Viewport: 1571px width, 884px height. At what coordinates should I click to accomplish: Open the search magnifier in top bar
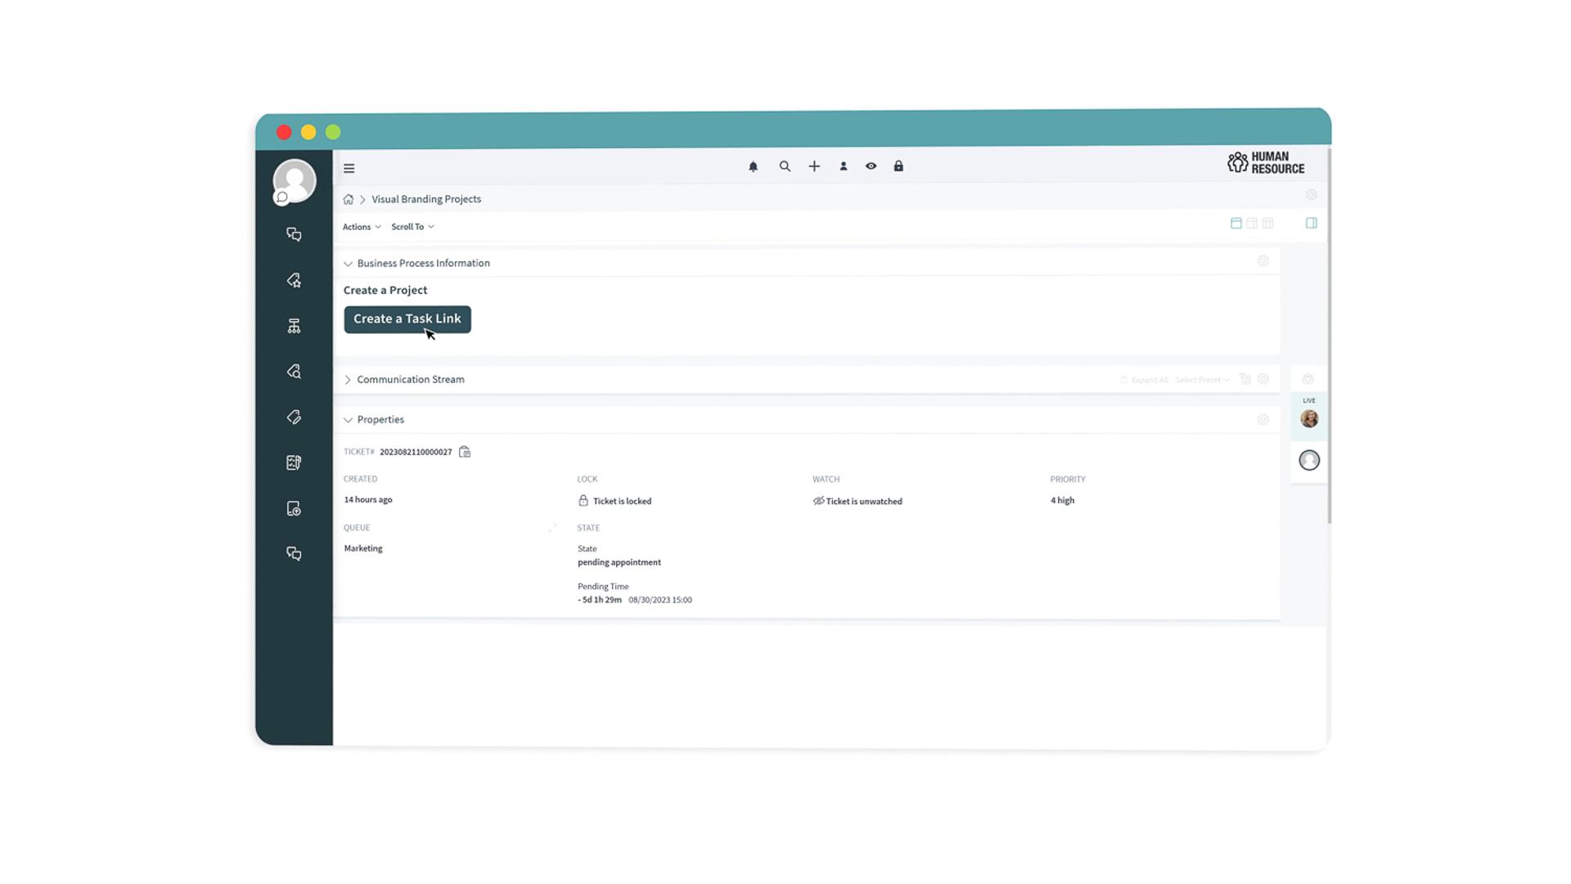(x=785, y=167)
